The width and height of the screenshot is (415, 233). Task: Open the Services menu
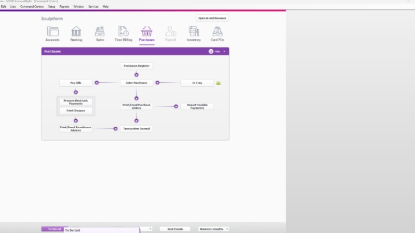pos(93,6)
